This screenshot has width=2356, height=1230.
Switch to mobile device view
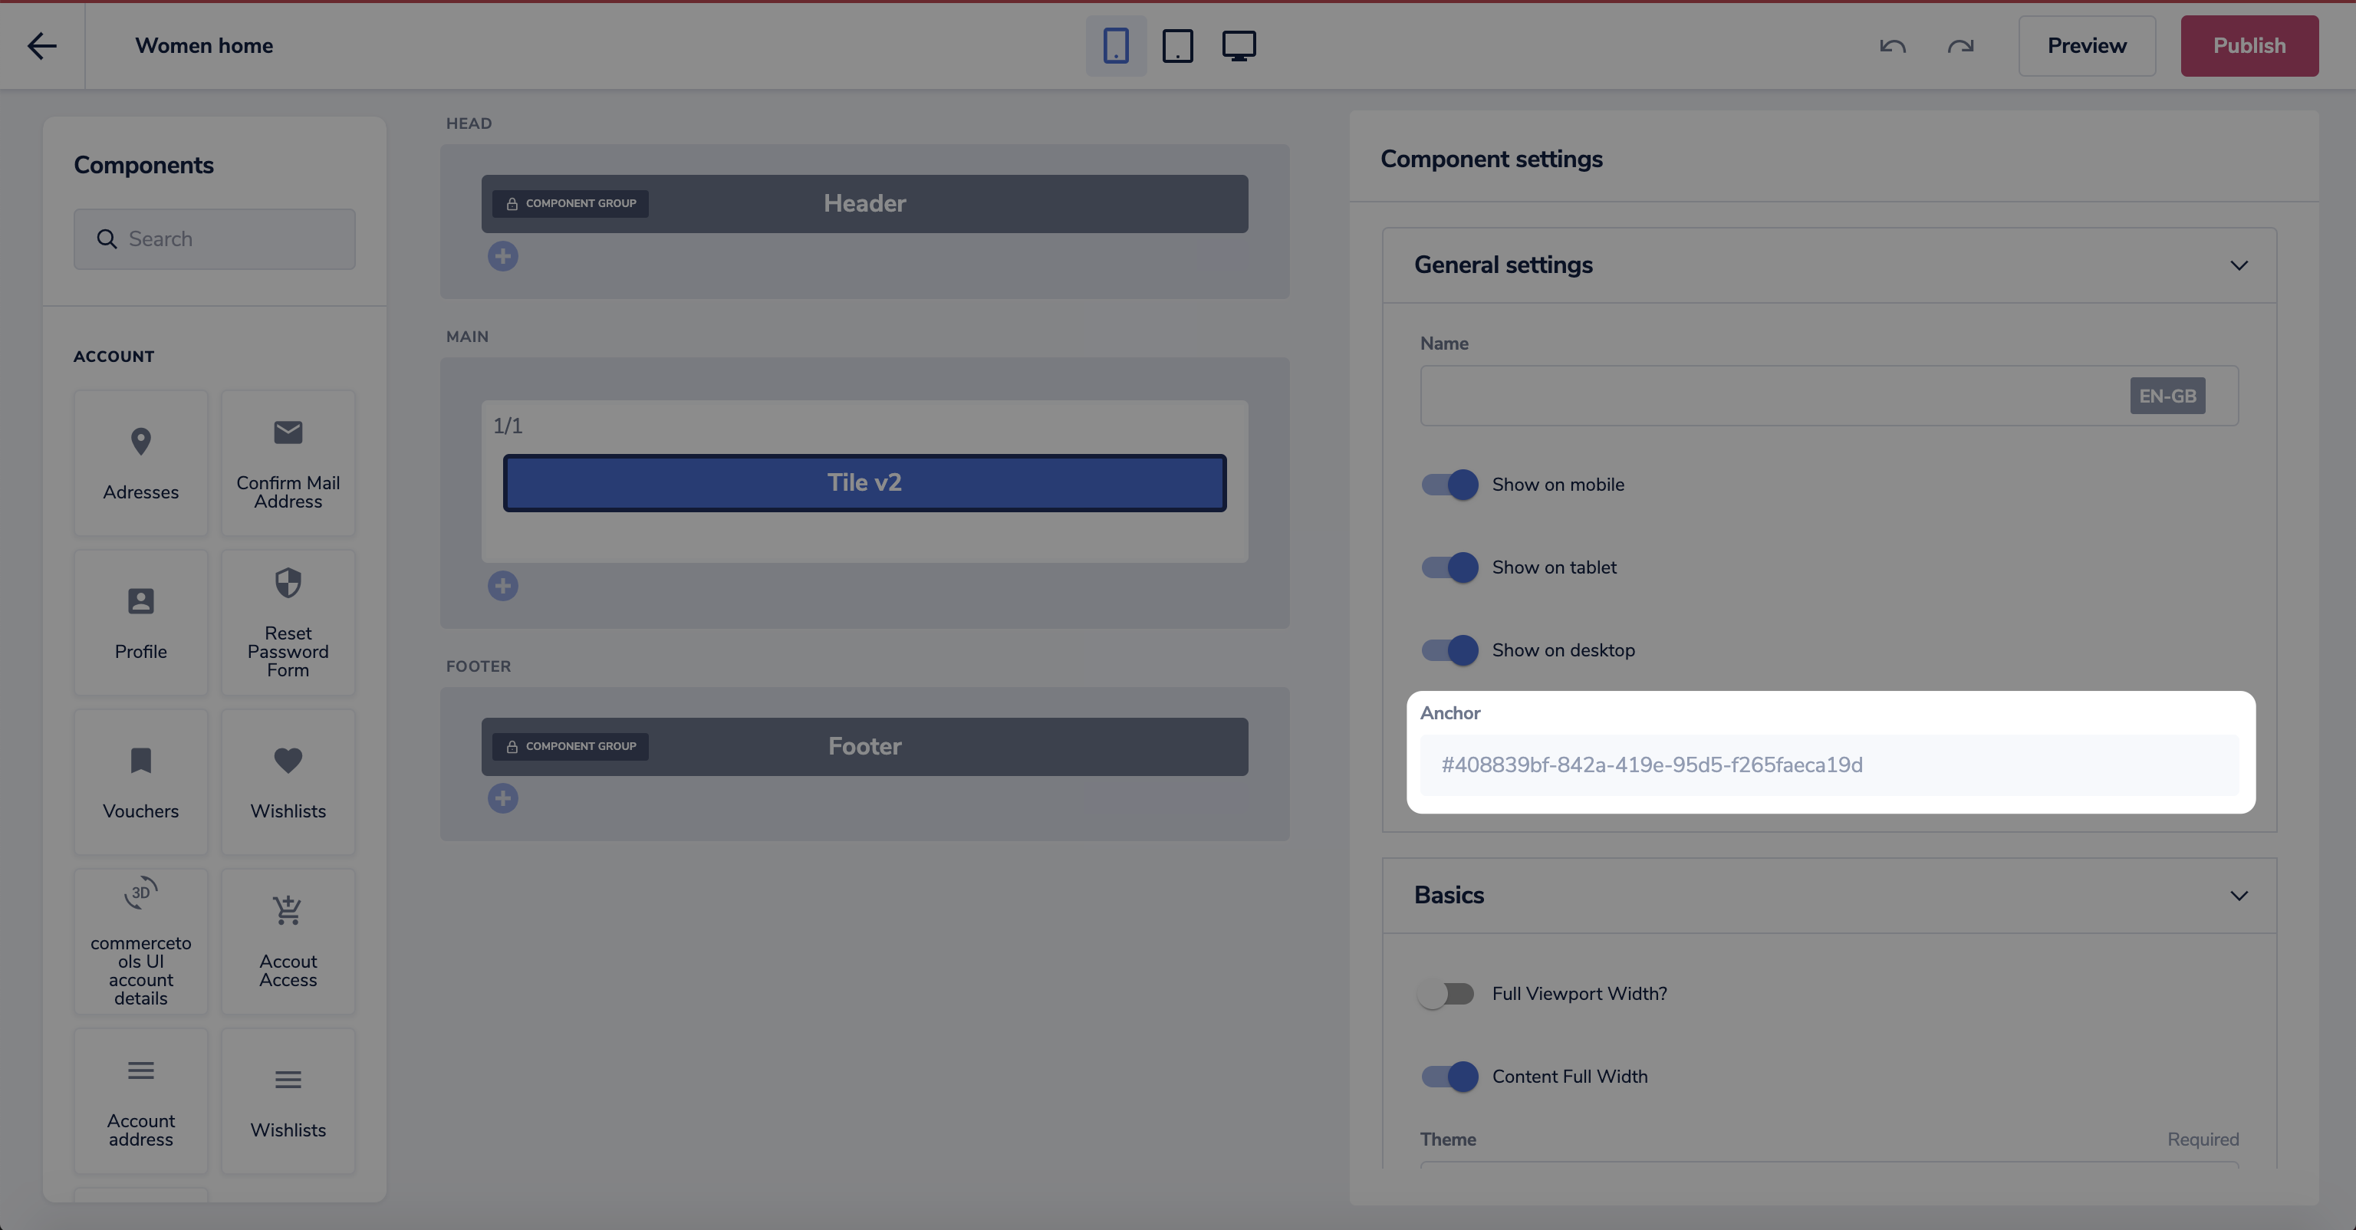click(1116, 46)
